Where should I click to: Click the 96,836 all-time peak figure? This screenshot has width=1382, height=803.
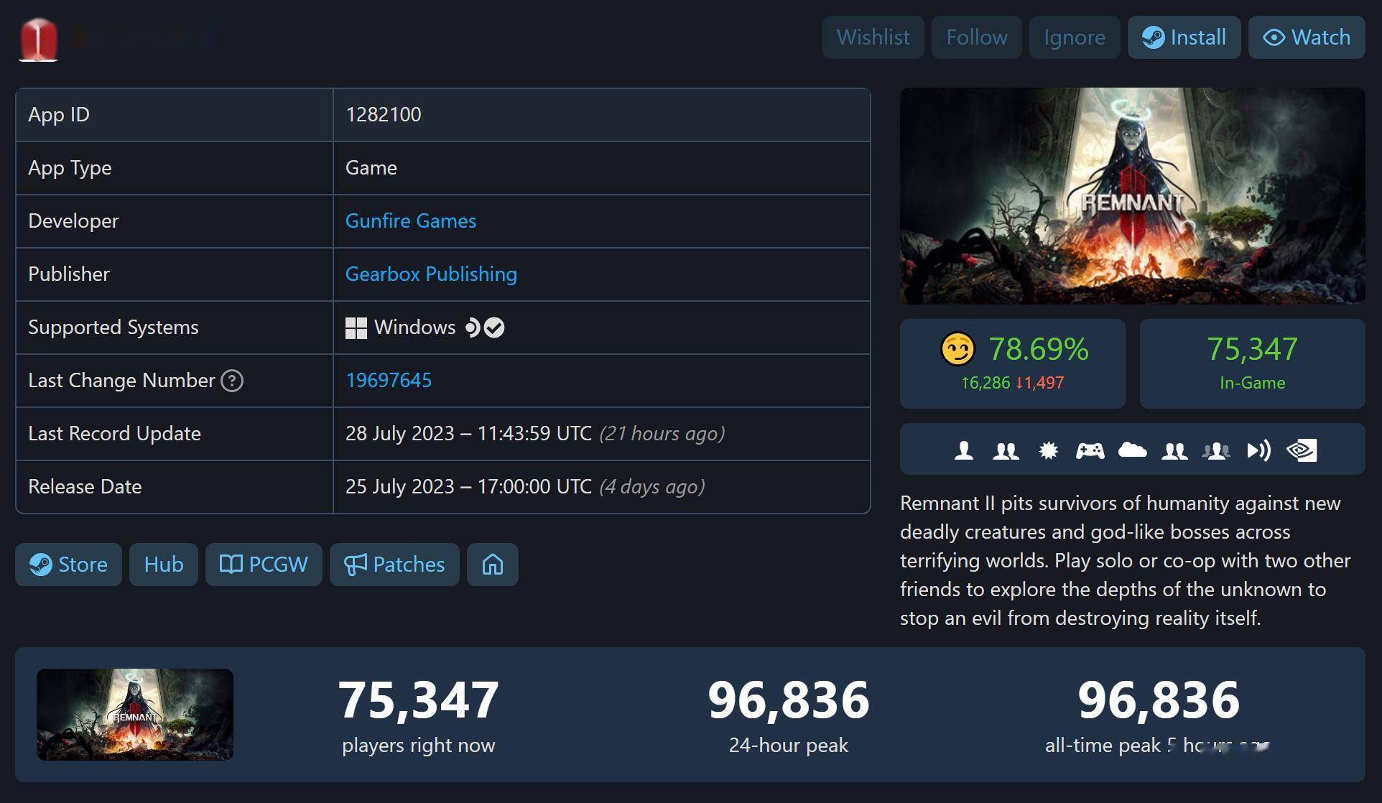coord(1158,700)
